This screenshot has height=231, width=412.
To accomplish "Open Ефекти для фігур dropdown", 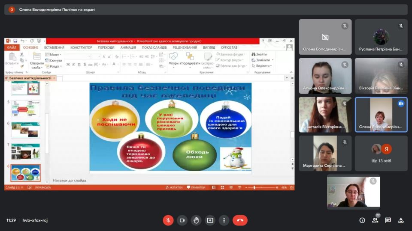I will click(x=231, y=66).
